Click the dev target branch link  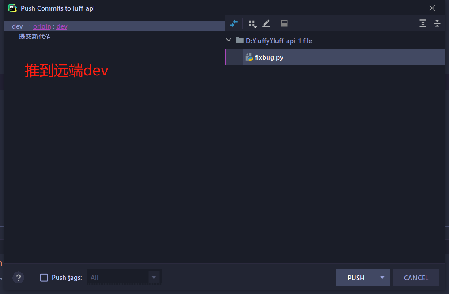click(62, 26)
